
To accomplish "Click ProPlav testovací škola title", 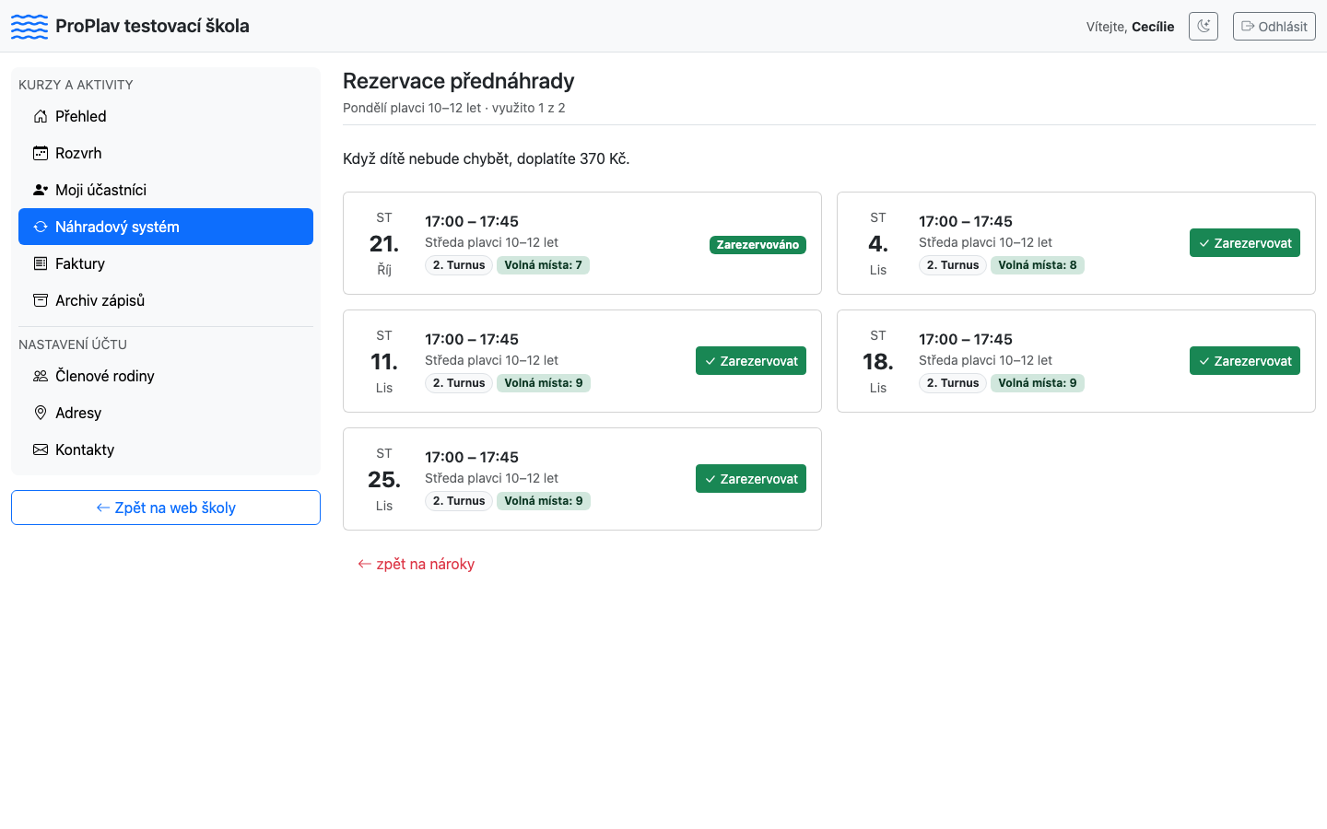I will pos(152,26).
